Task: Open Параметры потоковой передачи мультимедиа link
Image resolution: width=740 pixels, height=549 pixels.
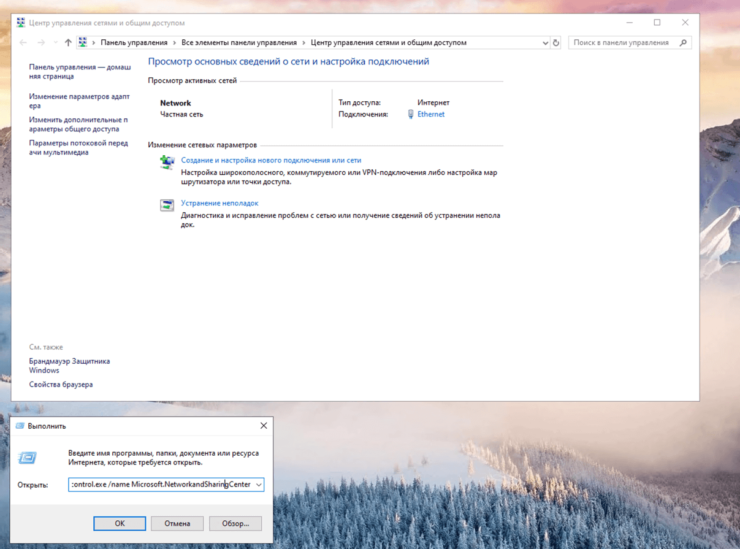Action: click(78, 148)
